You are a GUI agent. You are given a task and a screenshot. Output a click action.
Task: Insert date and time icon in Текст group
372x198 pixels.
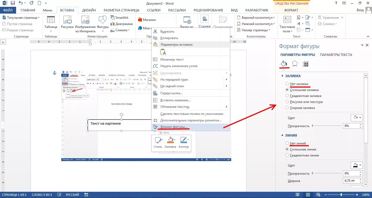[307, 24]
